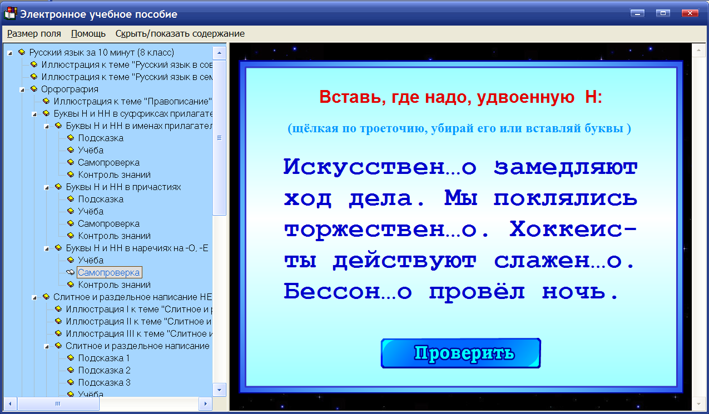Viewport: 709px width, 414px height.
Task: Click the icon next to "Русский язык за 10 минут"
Action: (21, 52)
